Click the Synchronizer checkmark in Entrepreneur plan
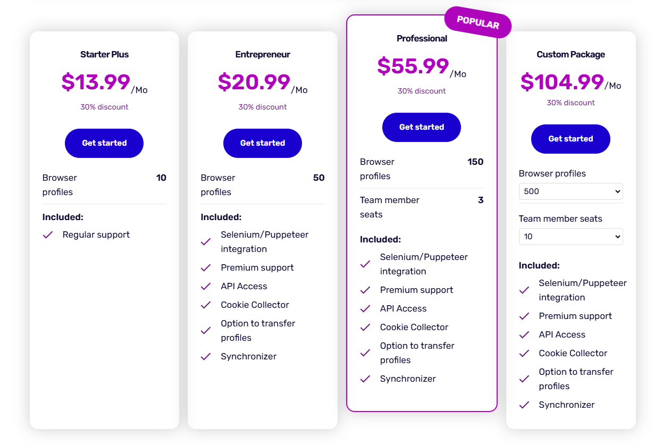 (x=206, y=356)
